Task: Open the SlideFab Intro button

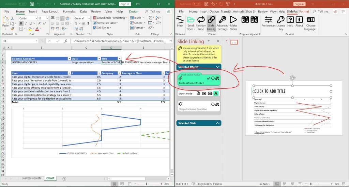Action: tap(180, 21)
